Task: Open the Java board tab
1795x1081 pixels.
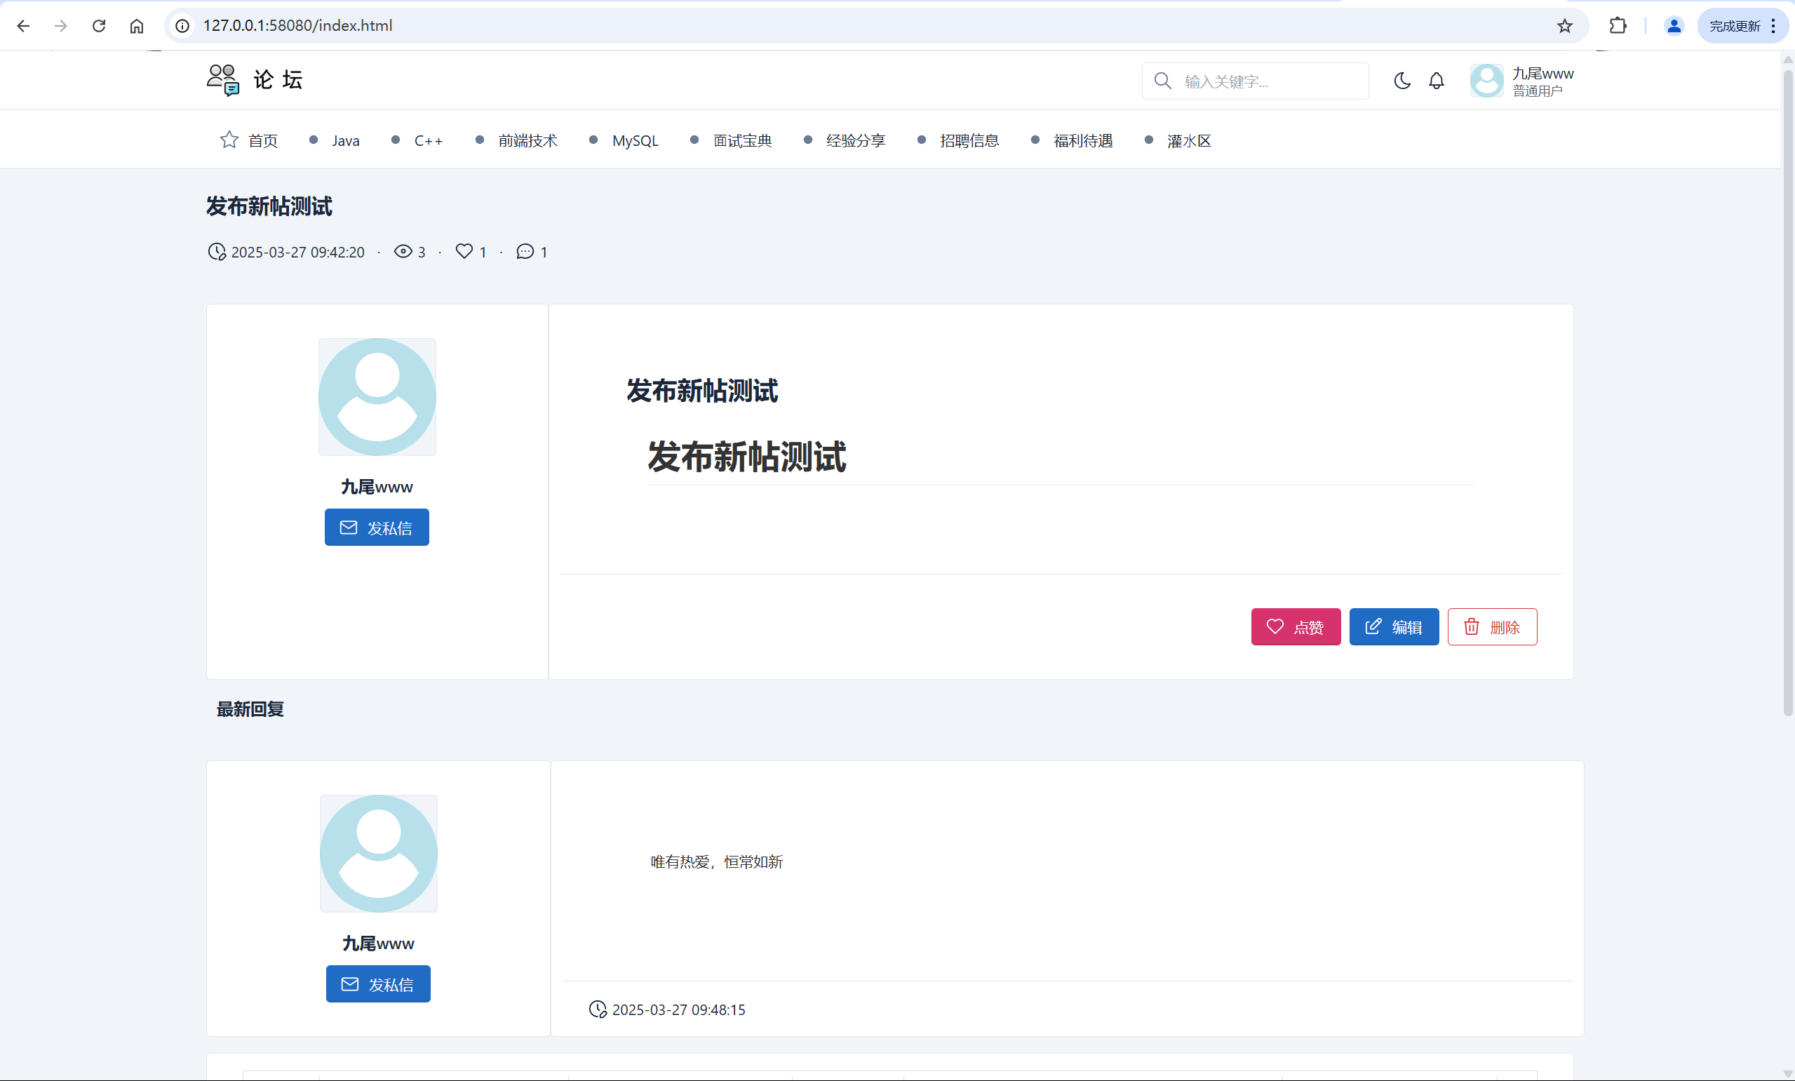Action: point(345,140)
